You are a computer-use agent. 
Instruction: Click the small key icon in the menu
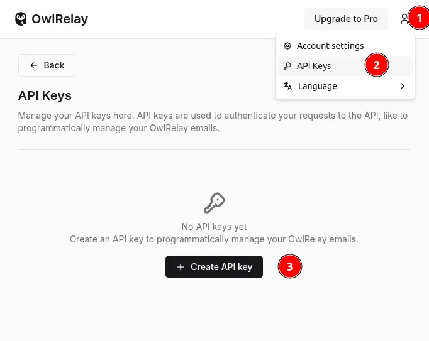[287, 66]
